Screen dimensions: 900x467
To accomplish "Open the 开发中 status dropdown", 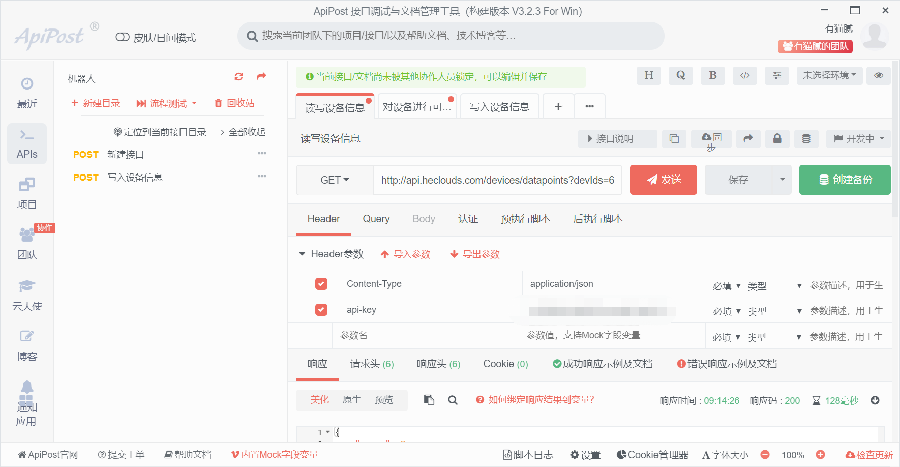I will pos(858,138).
